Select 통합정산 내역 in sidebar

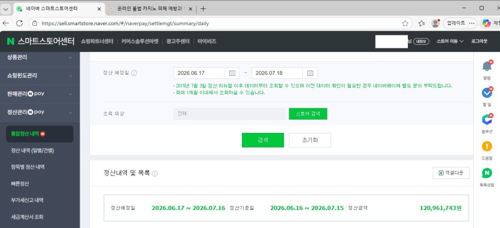(40, 134)
